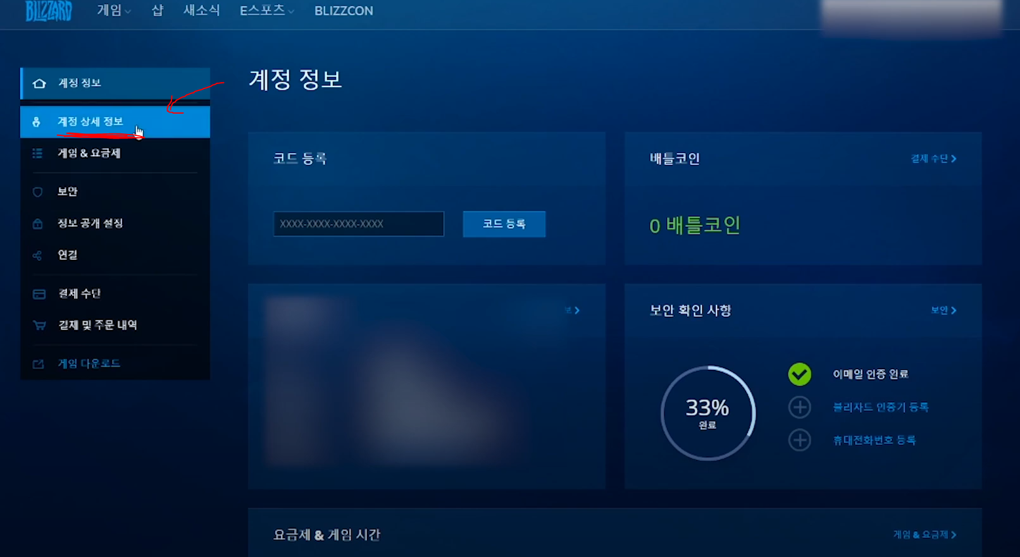Open 휴대전화번호 등록 link
This screenshot has height=557, width=1020.
(x=874, y=440)
